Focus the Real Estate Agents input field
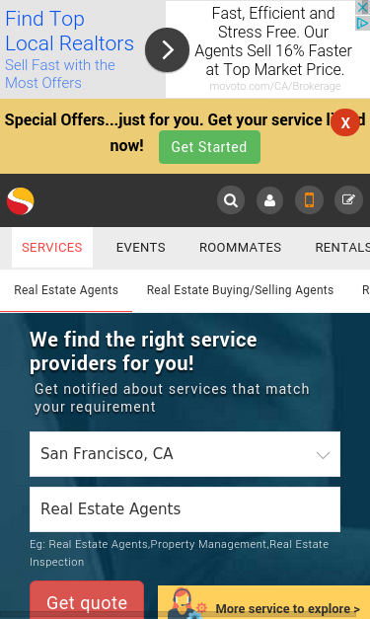The image size is (370, 619). click(185, 509)
